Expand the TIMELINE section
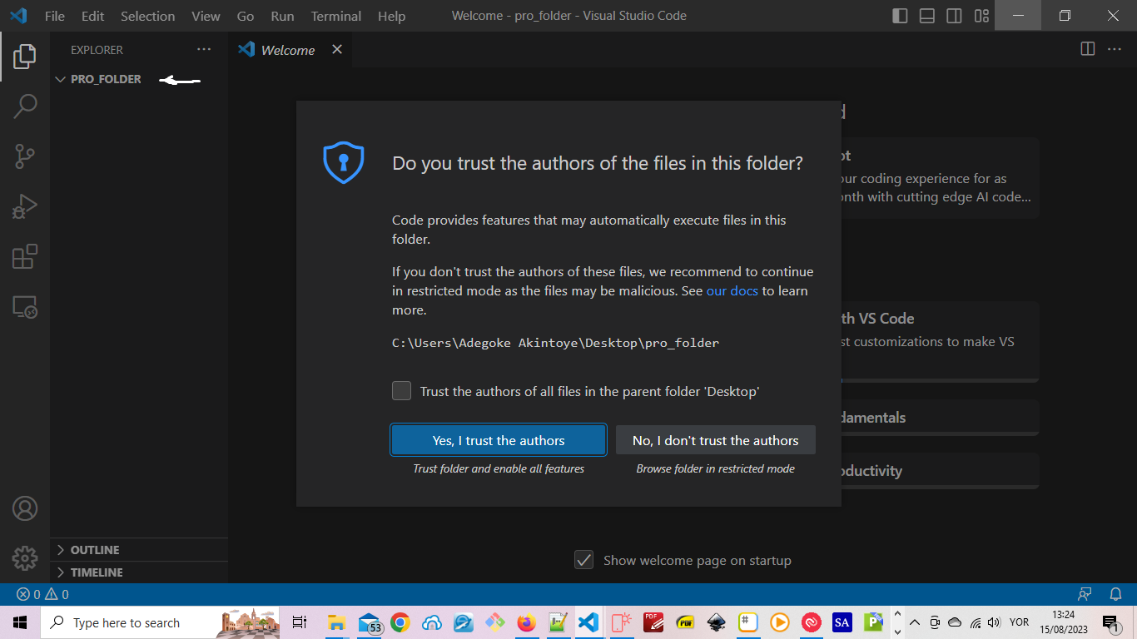This screenshot has height=639, width=1137. tap(97, 572)
